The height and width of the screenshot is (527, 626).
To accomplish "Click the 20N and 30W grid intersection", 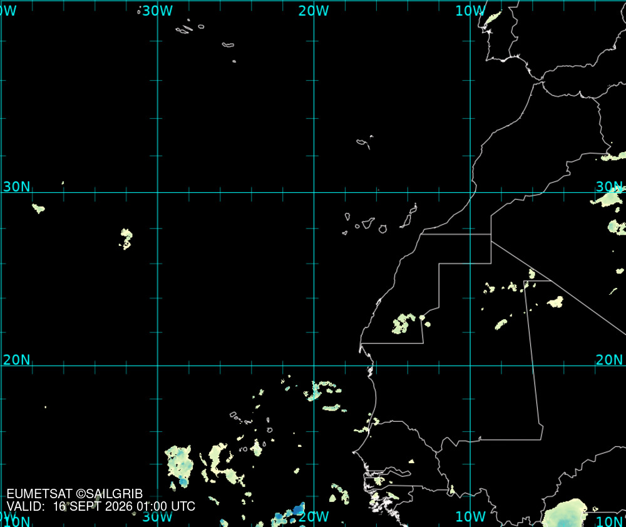I will [x=158, y=366].
